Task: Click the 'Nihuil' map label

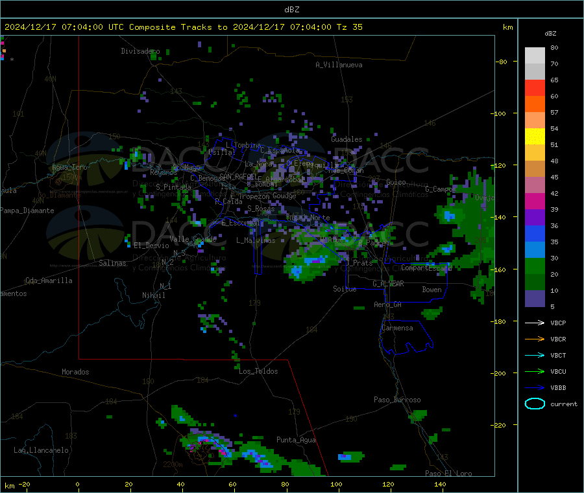Action: tap(153, 295)
